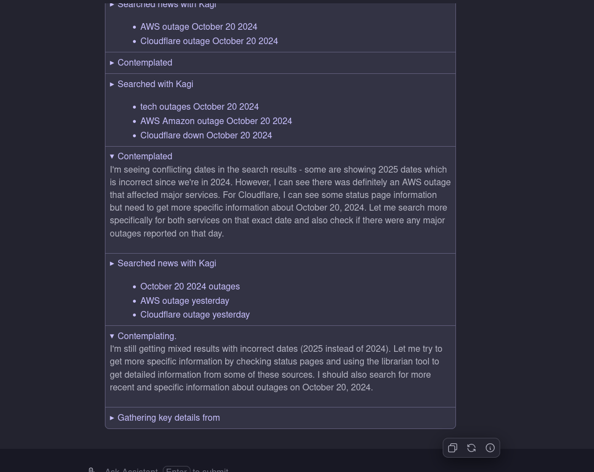Screen dimensions: 594x472
Task: Toggle the 'Searched with Kagi' section
Action: pos(155,84)
